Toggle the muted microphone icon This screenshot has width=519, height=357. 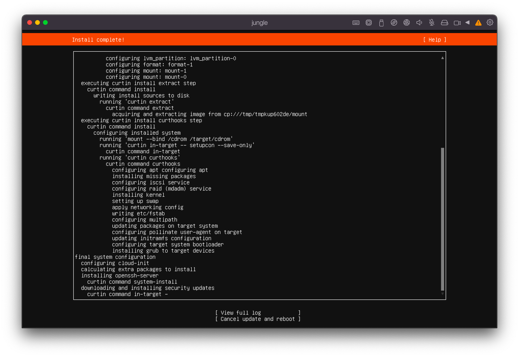point(431,23)
